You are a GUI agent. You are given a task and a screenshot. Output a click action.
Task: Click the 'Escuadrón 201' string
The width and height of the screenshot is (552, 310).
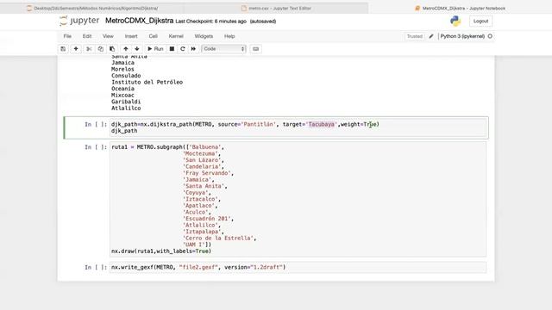click(207, 219)
